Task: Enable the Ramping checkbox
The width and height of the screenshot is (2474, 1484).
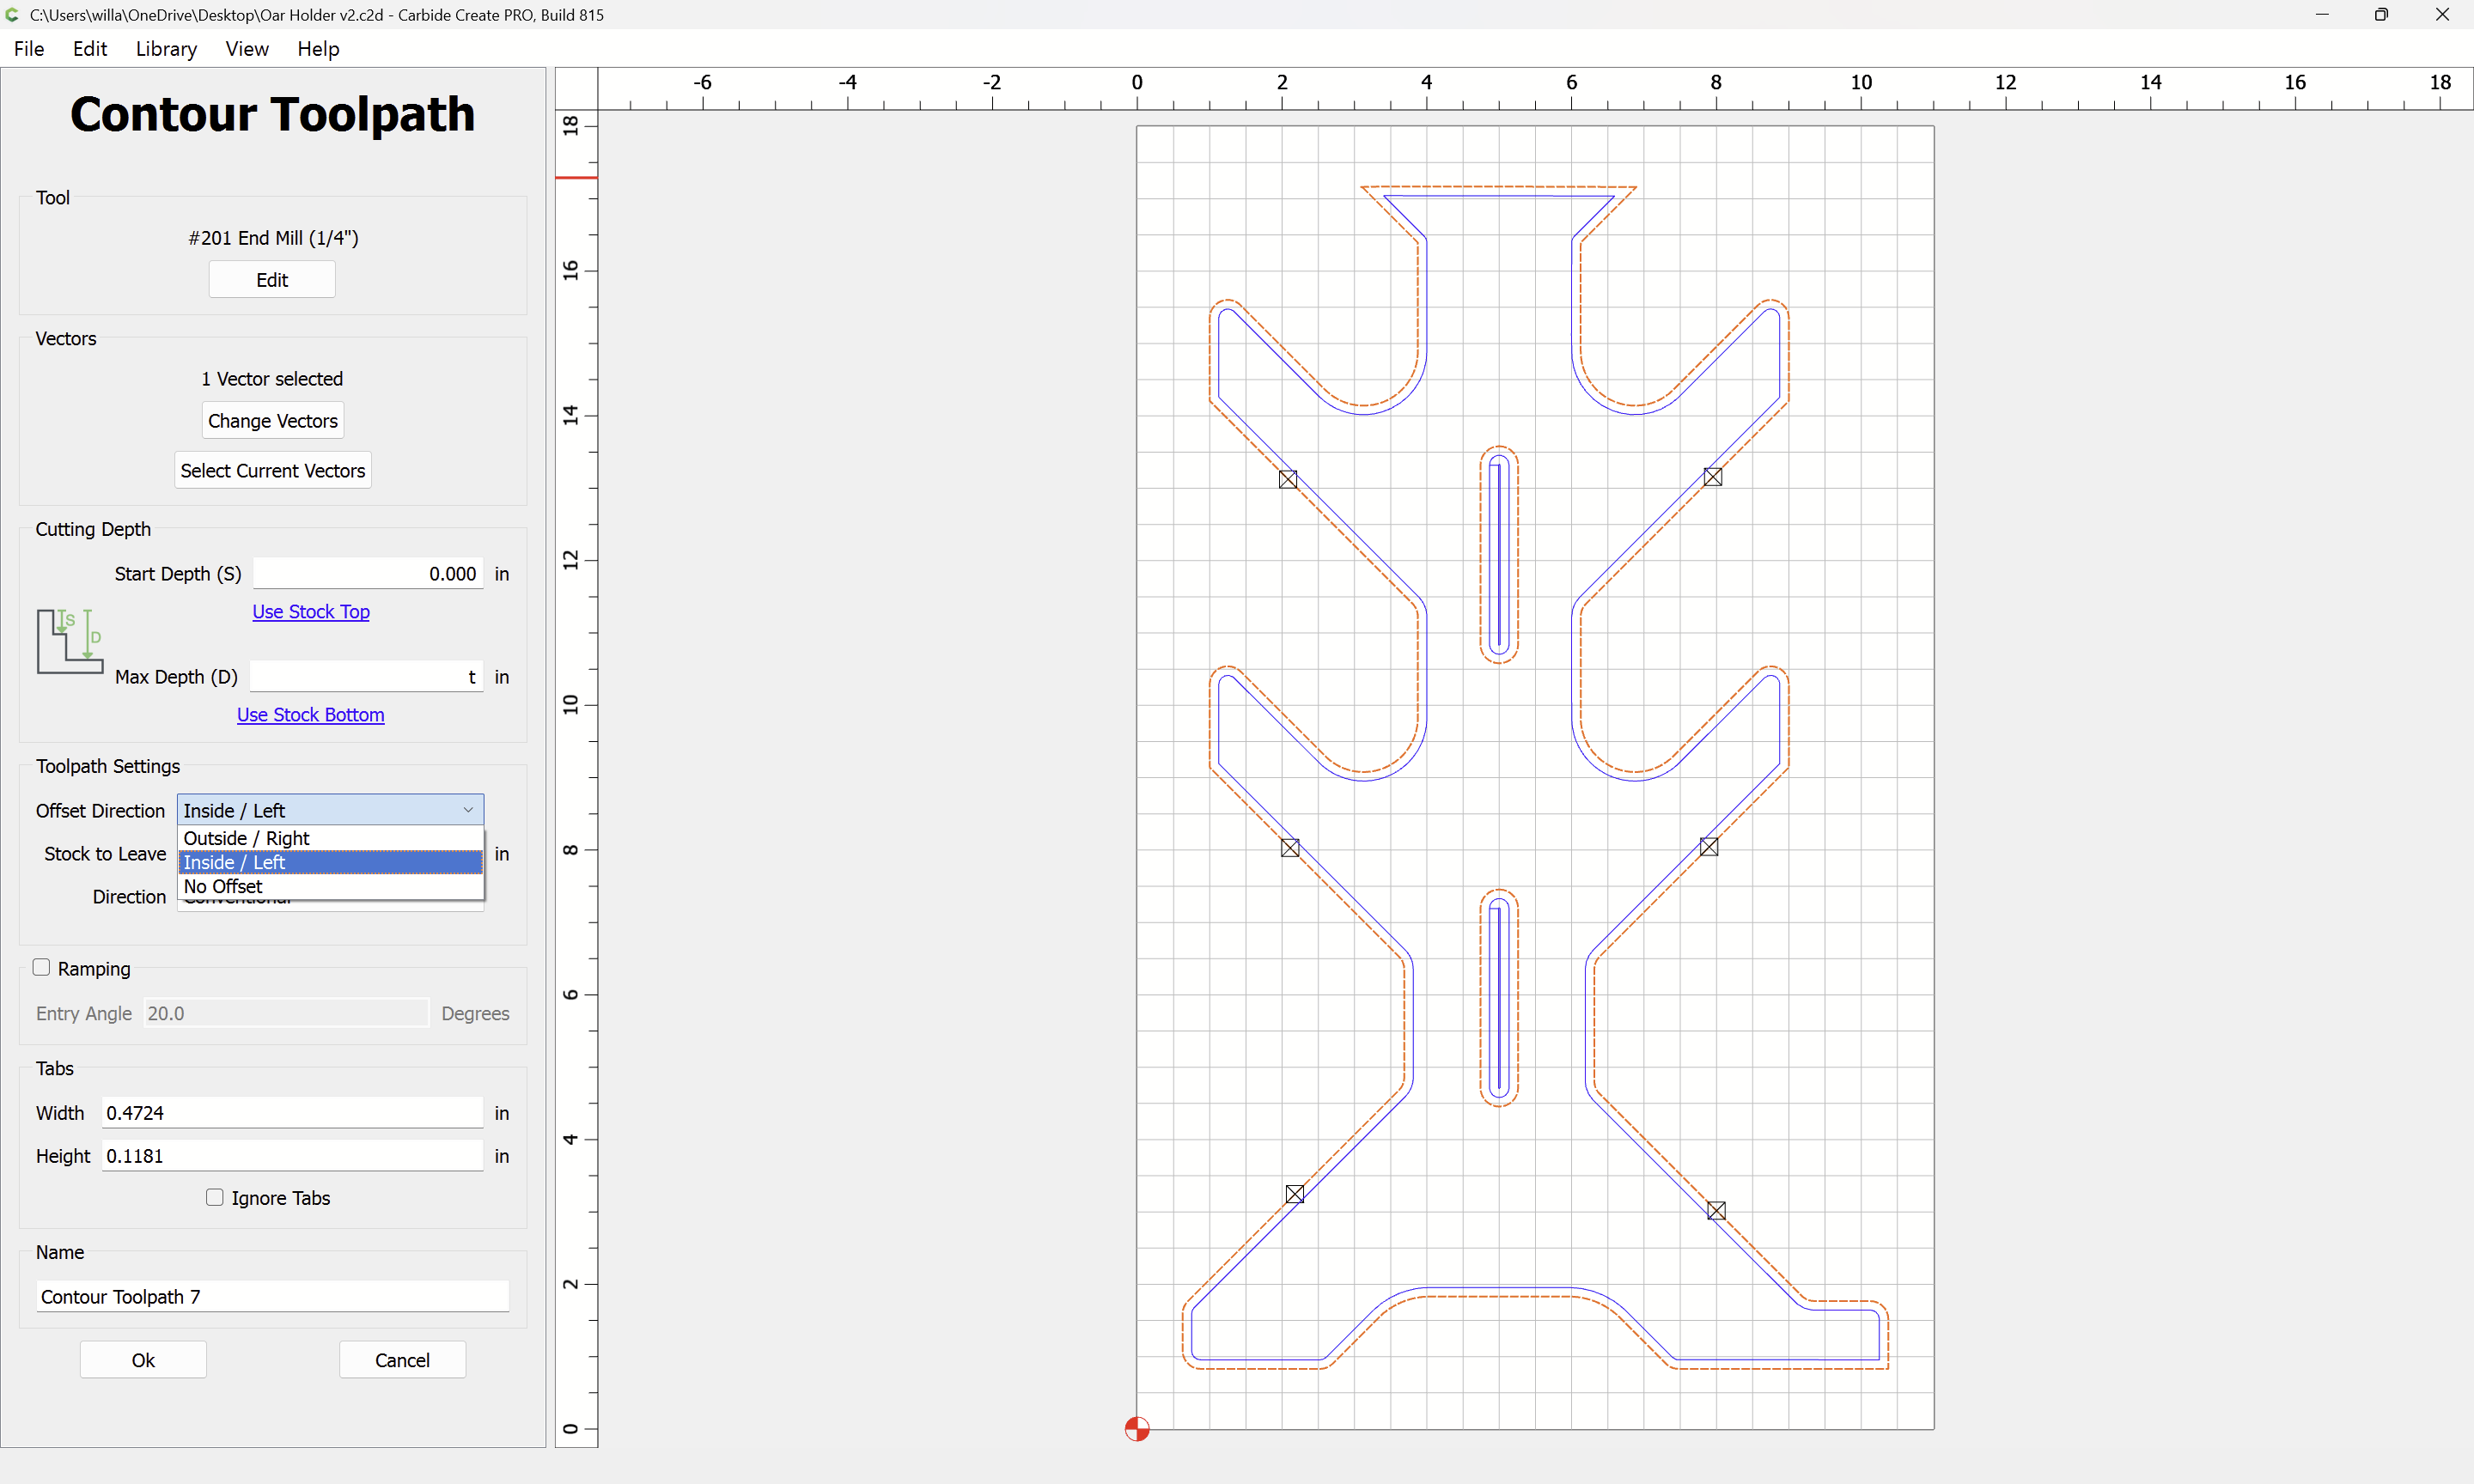Action: pyautogui.click(x=41, y=967)
